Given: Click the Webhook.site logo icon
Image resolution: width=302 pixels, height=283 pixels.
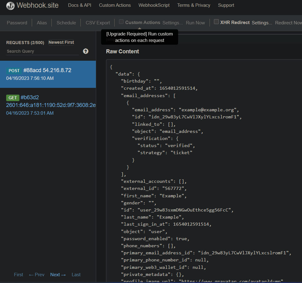Looking at the screenshot, I should [x=10, y=6].
